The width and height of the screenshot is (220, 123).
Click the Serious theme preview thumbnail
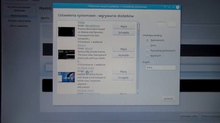tap(66, 55)
